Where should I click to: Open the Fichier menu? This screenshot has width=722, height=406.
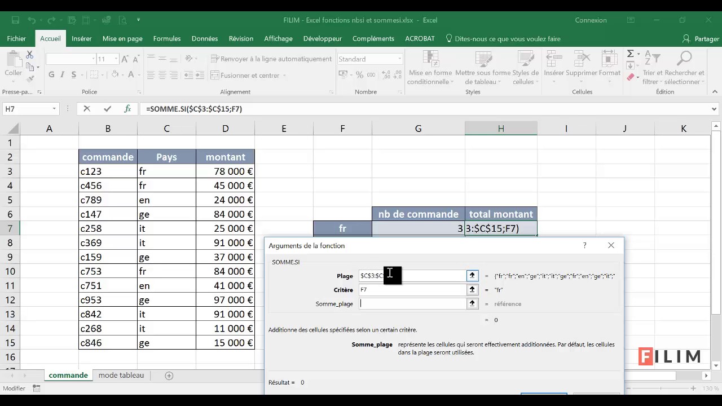point(16,39)
